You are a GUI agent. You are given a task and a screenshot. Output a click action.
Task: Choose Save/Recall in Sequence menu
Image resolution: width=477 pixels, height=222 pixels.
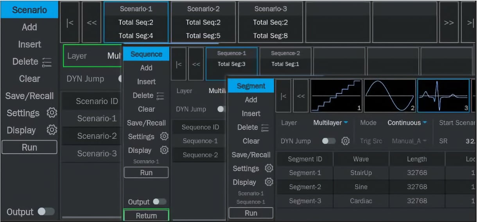[x=146, y=123]
